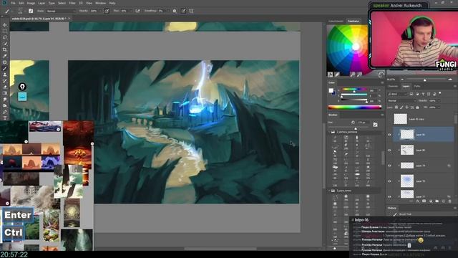Open the Window menu
This screenshot has height=258, width=458.
tap(100, 3)
